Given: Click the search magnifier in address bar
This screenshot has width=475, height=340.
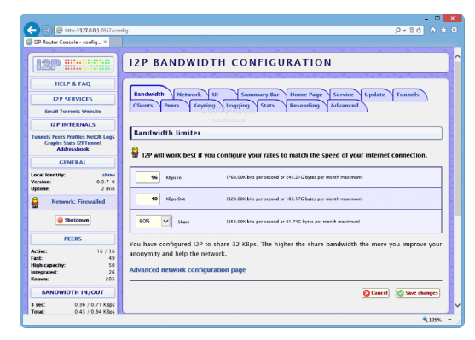Looking at the screenshot, I should (397, 31).
